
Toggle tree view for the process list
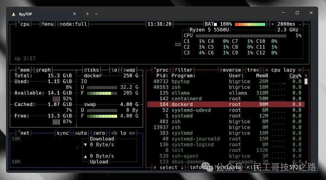coord(253,70)
